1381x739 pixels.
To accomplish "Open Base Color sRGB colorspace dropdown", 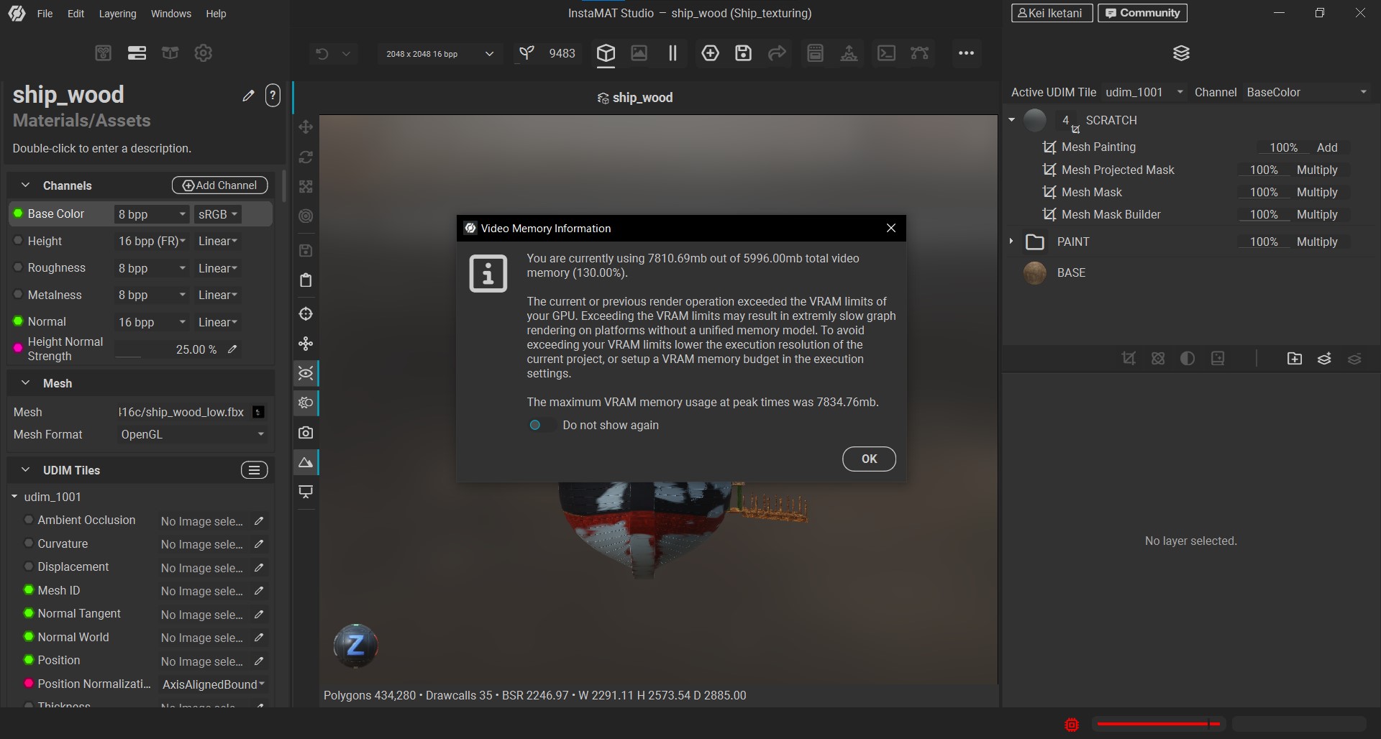I will 217,214.
